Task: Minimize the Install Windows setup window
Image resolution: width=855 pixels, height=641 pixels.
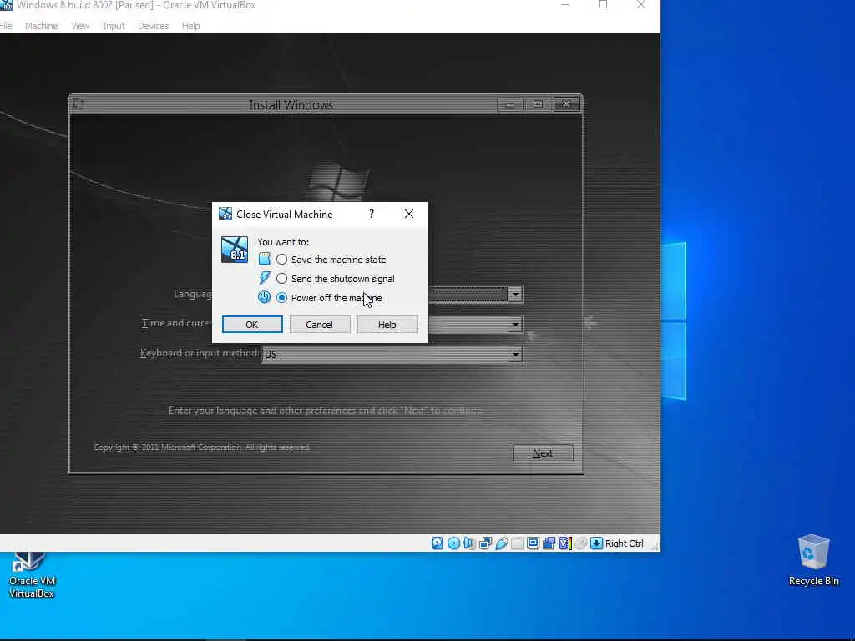Action: click(510, 104)
